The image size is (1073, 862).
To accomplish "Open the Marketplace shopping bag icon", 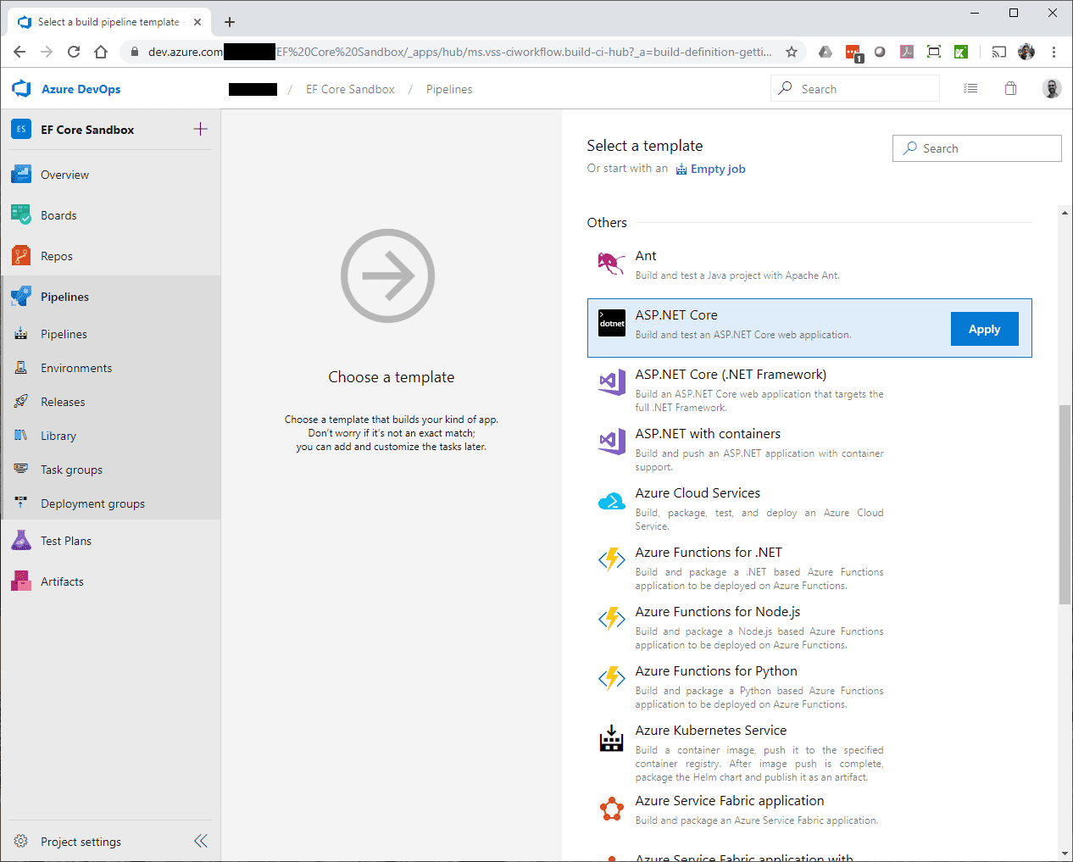I will 1010,89.
